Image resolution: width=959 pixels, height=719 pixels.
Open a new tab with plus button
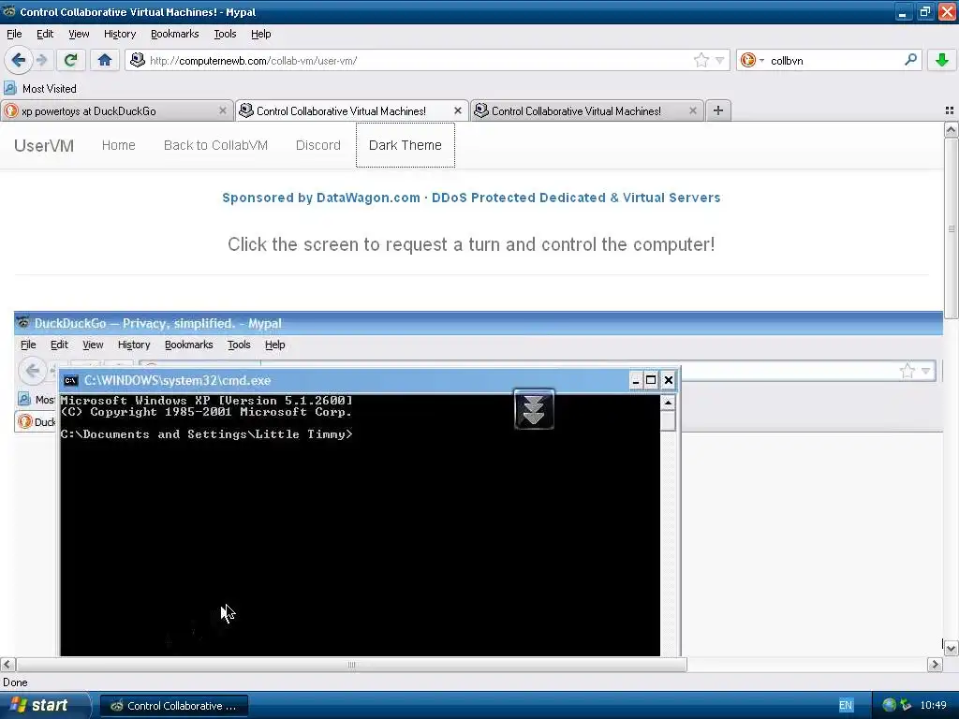pos(718,110)
